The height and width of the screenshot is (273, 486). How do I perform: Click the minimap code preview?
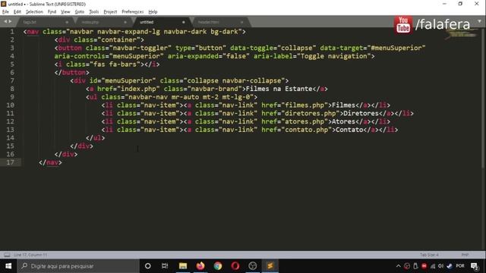point(461,34)
